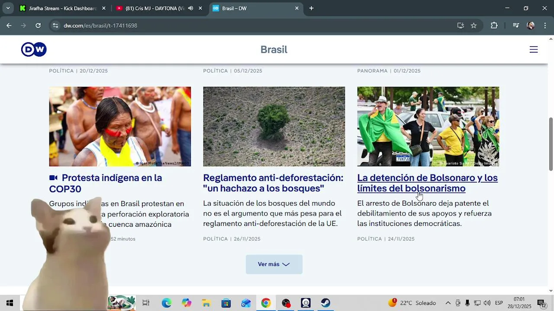Reload the page with the refresh icon
Viewport: 554px width, 311px height.
38,25
